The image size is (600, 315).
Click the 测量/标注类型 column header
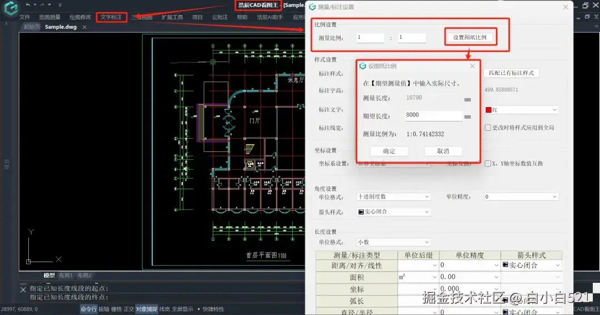pyautogui.click(x=357, y=255)
